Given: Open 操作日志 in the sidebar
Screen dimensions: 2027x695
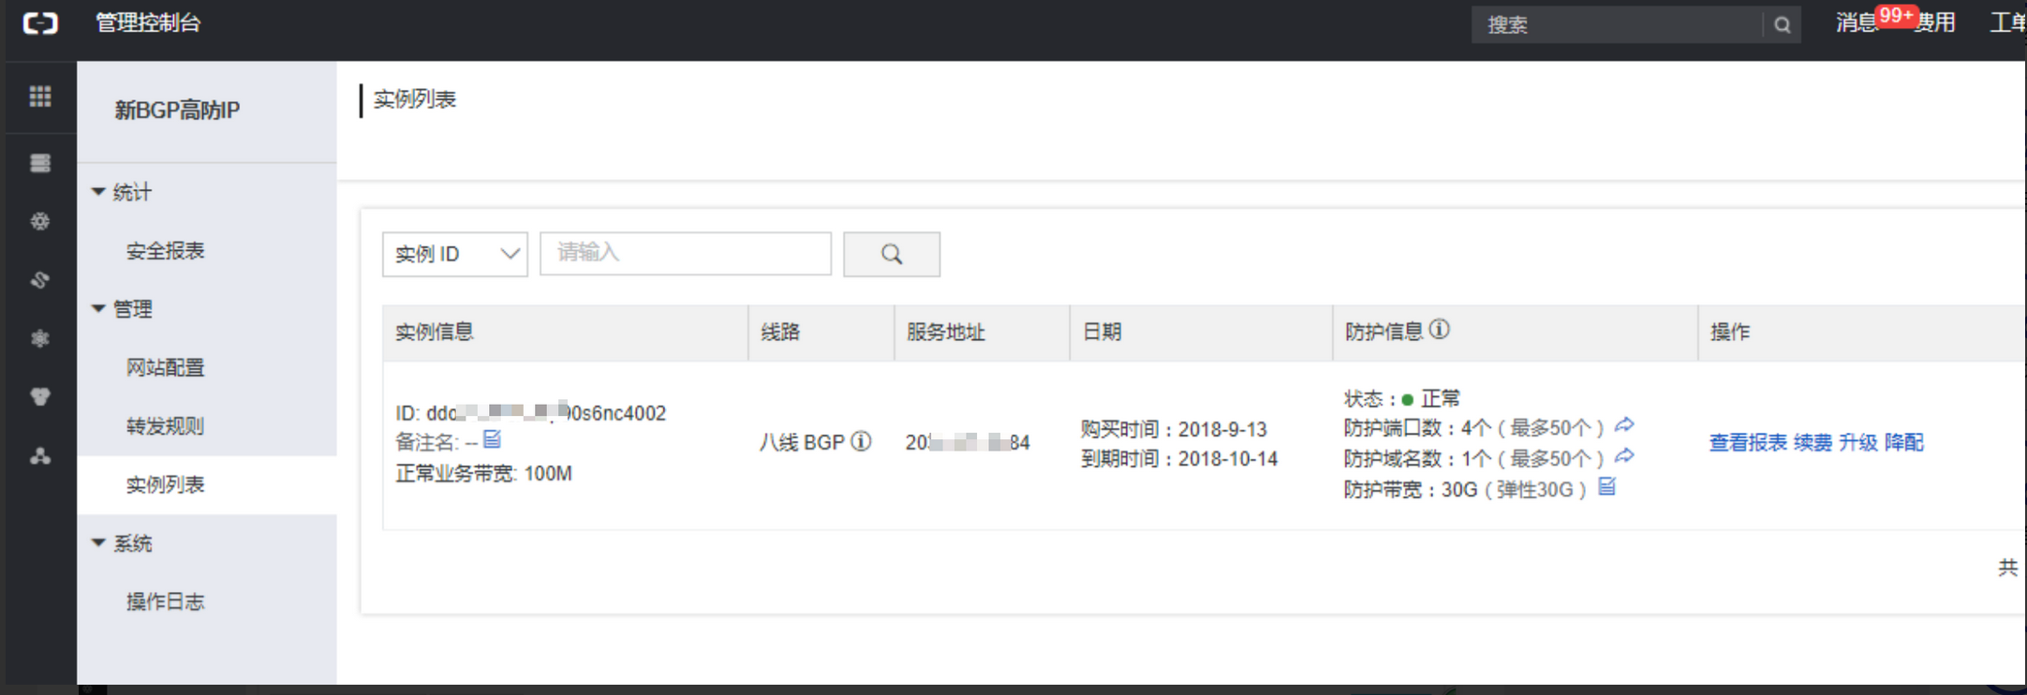Looking at the screenshot, I should [166, 601].
